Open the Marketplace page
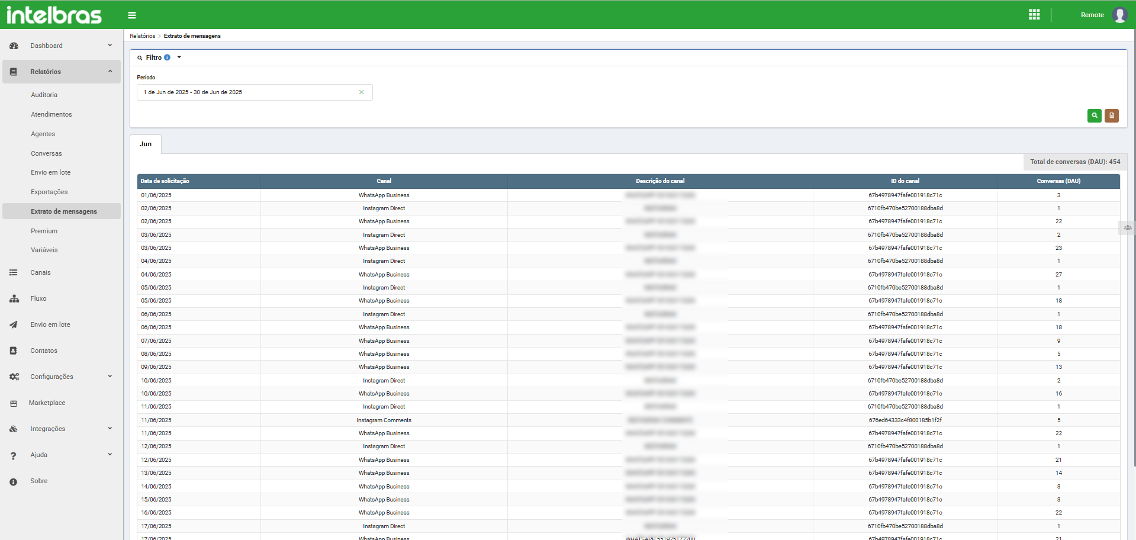1136x540 pixels. tap(47, 403)
